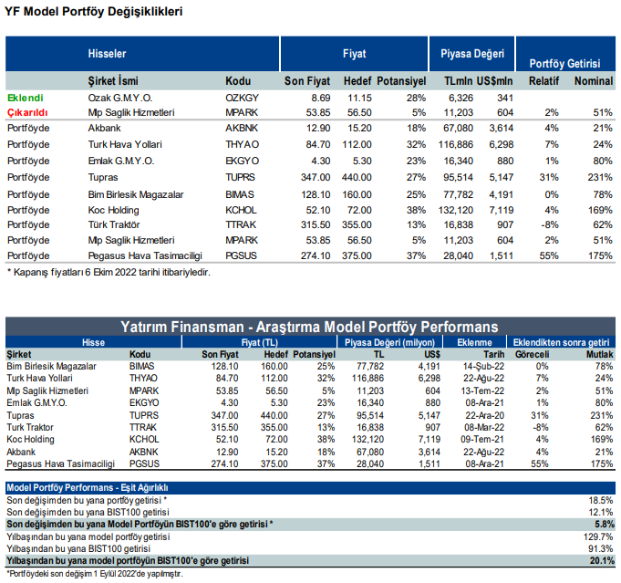The image size is (621, 583).
Task: Select 'Yılbaşından bu yana BIST100 getirisi' label
Action: [78, 548]
